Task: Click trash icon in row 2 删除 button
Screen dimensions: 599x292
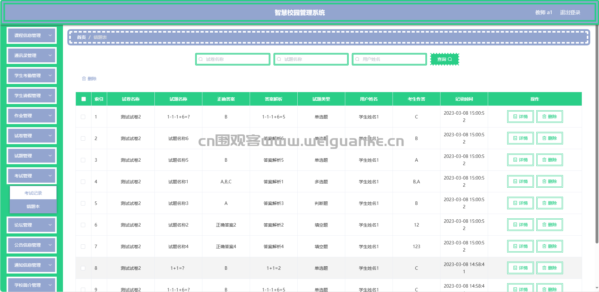Action: [544, 138]
